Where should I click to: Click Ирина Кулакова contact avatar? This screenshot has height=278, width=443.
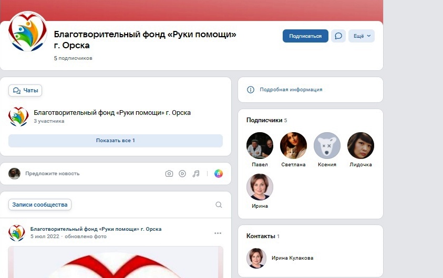(256, 258)
